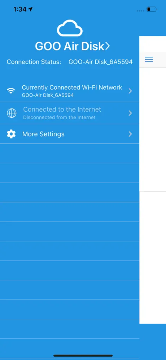
Task: Expand the chevron beside GOO Air Disk title
Action: [108, 46]
